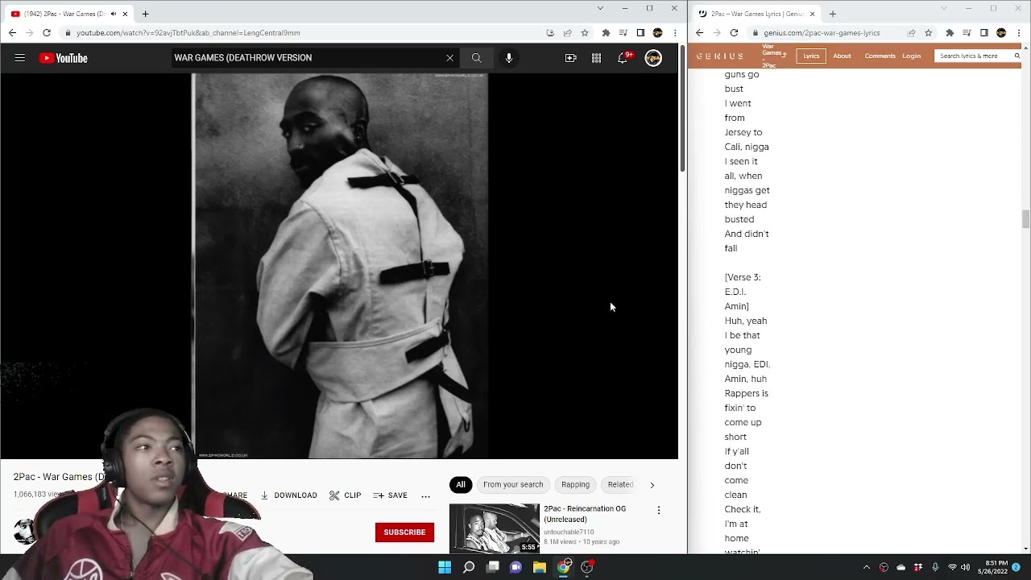The image size is (1031, 580).
Task: Reload the YouTube page
Action: (x=47, y=33)
